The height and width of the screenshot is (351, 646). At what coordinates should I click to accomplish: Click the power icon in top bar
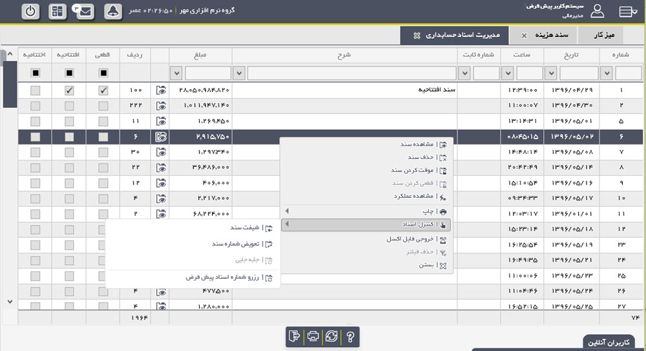click(x=30, y=12)
